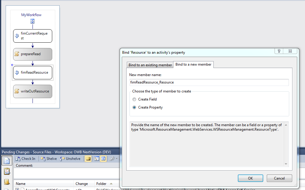
Task: Select the Bind to a new member tab
Action: point(193,64)
